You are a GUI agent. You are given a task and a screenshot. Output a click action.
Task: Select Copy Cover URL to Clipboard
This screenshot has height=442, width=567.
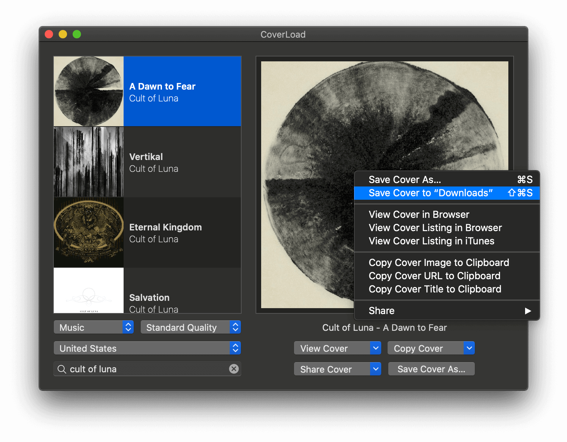click(447, 276)
